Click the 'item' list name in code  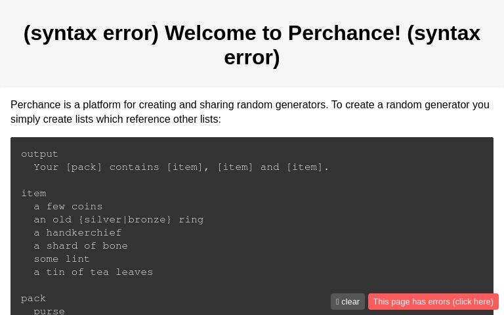pyautogui.click(x=33, y=194)
